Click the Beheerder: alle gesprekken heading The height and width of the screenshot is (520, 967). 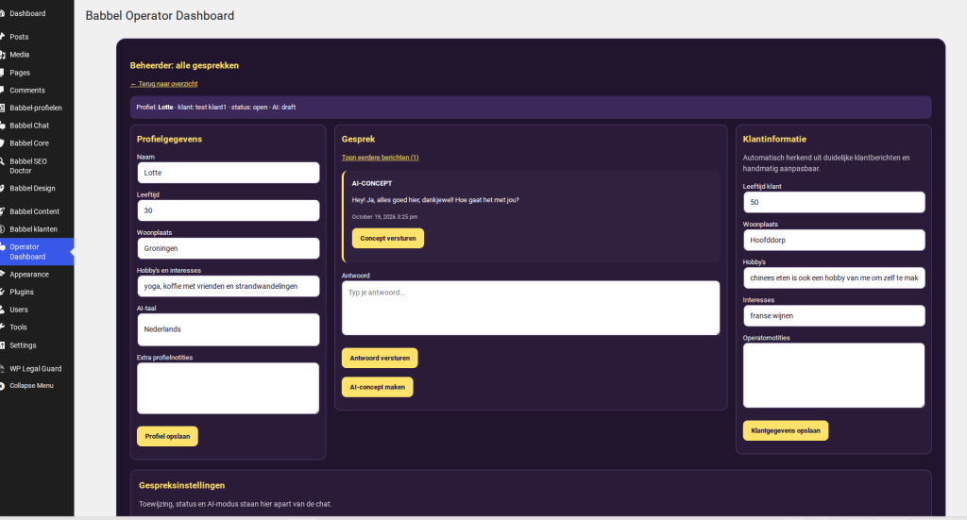click(184, 65)
